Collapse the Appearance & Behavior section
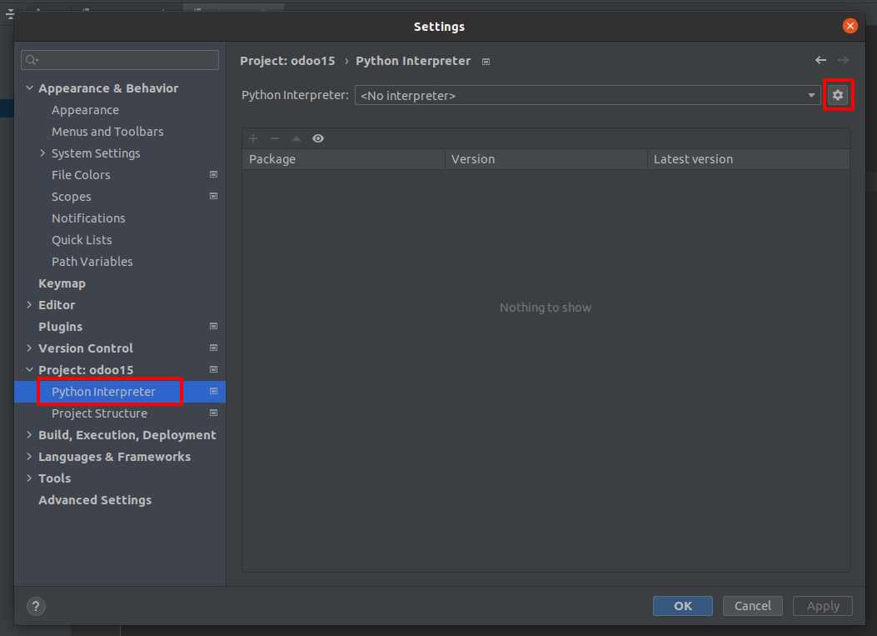 click(30, 88)
